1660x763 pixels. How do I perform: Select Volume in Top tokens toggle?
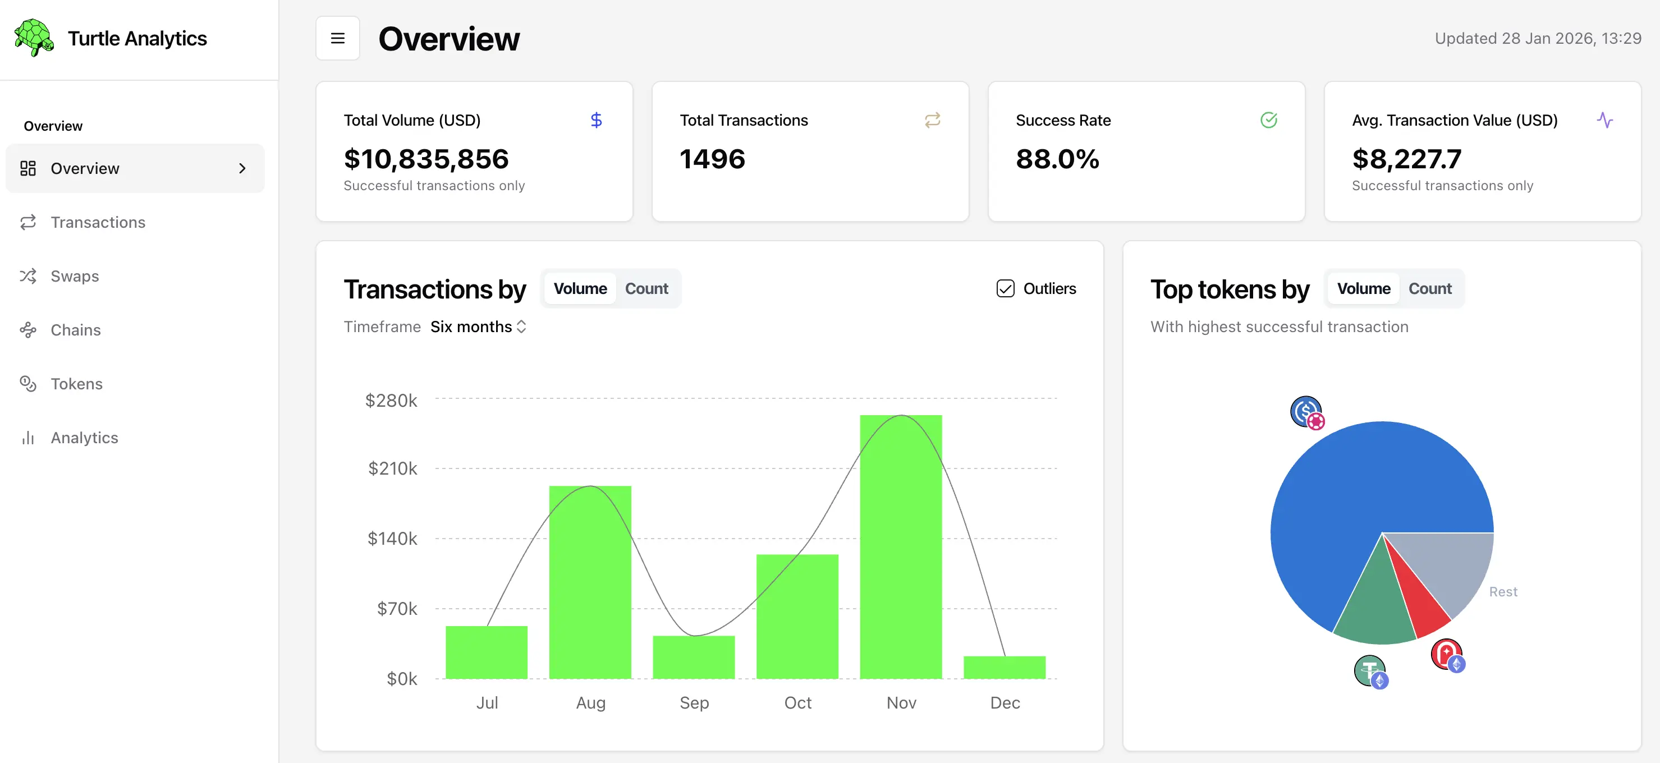coord(1363,289)
